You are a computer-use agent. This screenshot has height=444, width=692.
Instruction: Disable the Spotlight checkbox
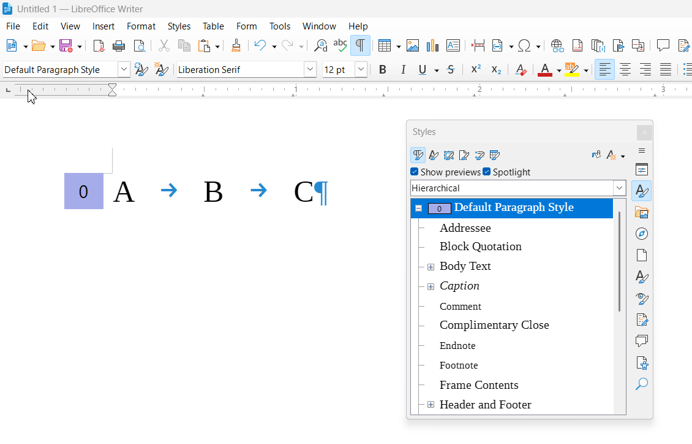487,172
